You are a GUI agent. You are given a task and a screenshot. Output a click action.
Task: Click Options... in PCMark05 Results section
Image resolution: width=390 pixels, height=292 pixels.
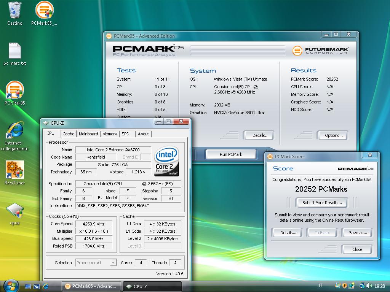pyautogui.click(x=332, y=135)
